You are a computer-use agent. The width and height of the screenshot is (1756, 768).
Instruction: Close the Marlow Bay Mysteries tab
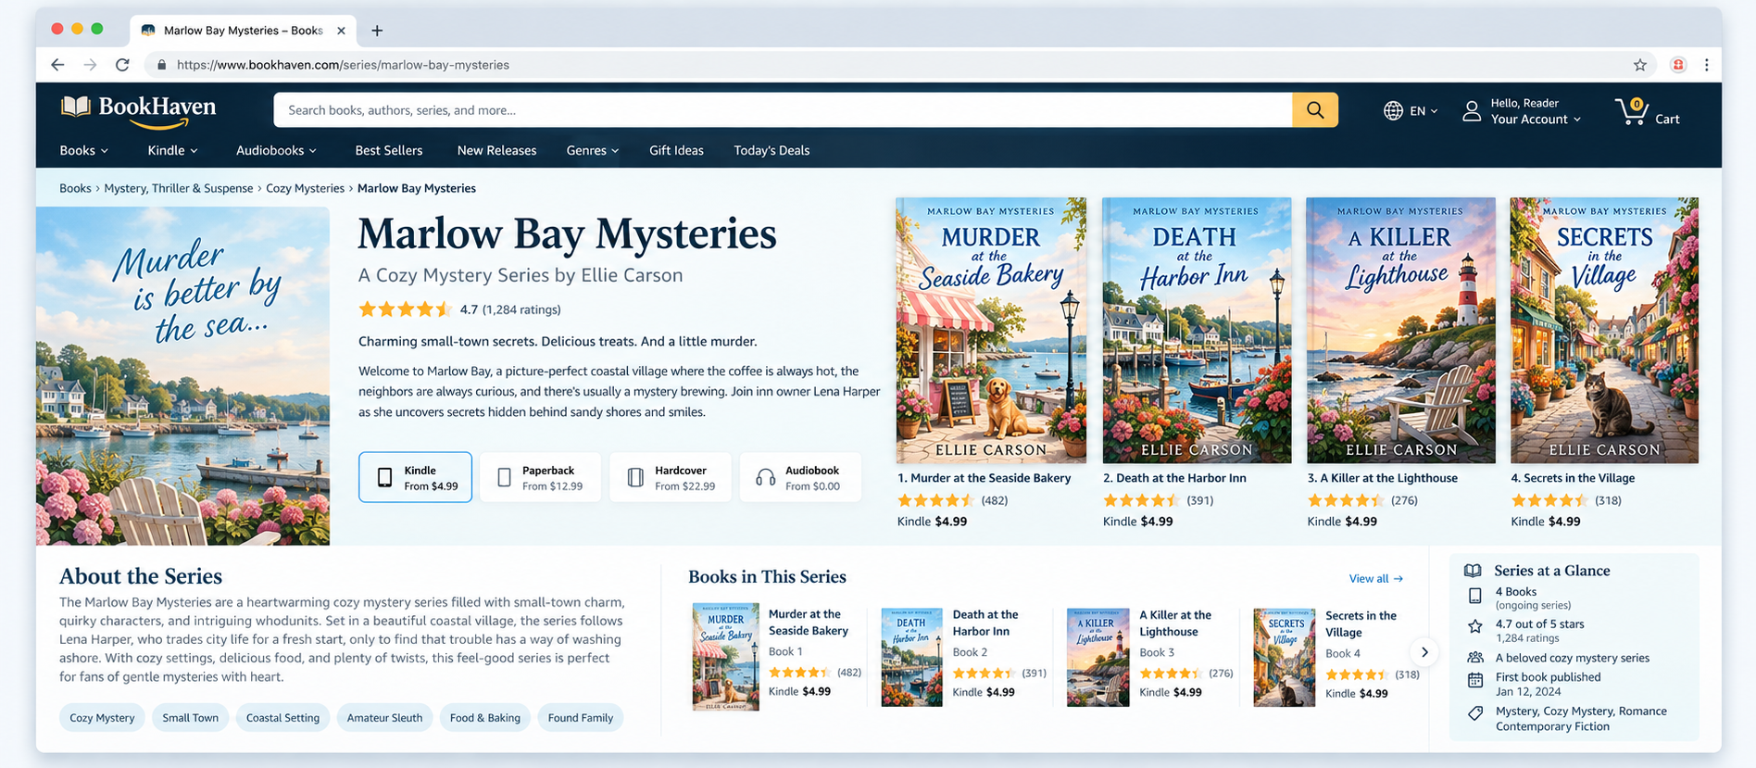[341, 31]
